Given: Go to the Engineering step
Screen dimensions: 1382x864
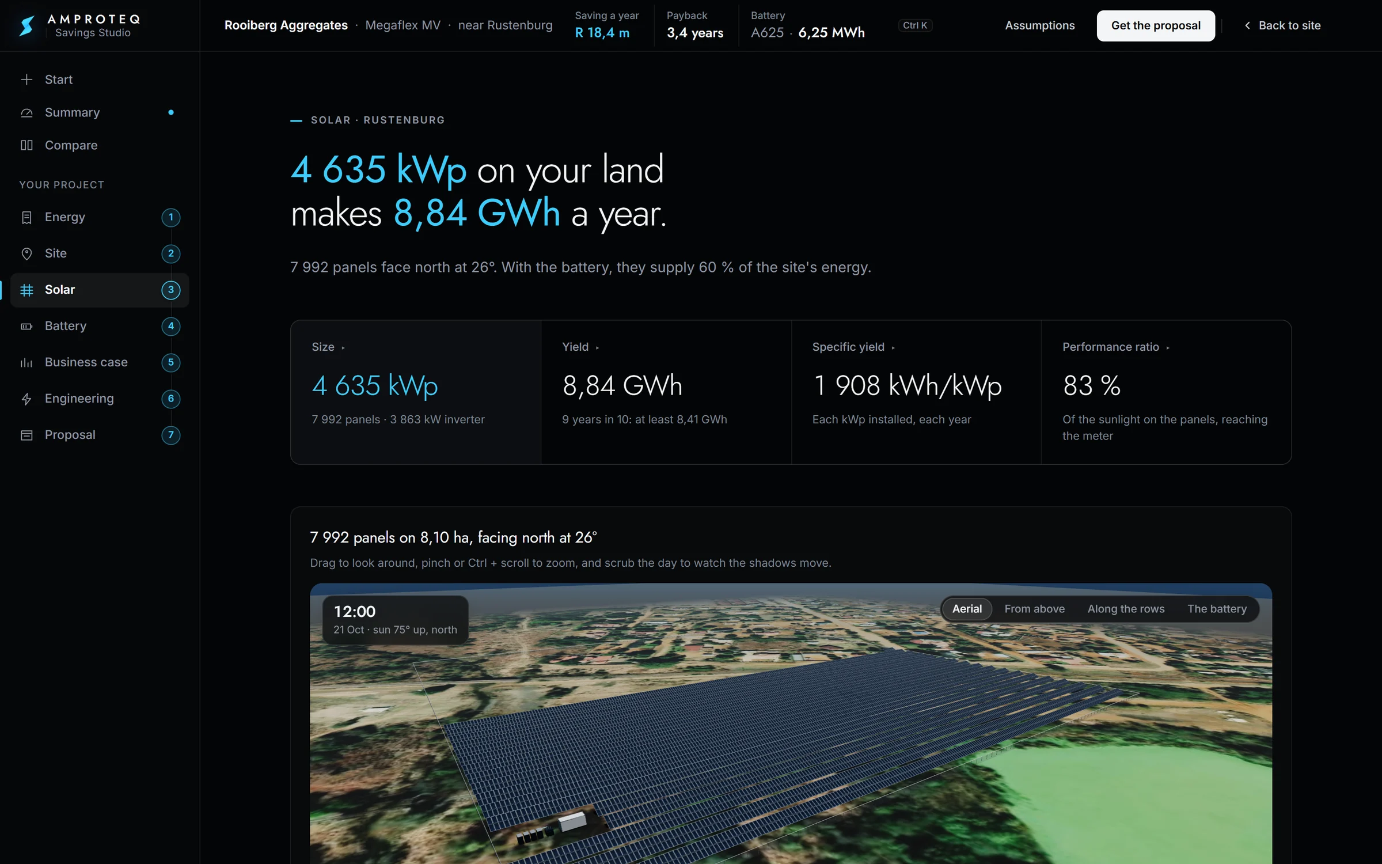Looking at the screenshot, I should tap(100, 399).
